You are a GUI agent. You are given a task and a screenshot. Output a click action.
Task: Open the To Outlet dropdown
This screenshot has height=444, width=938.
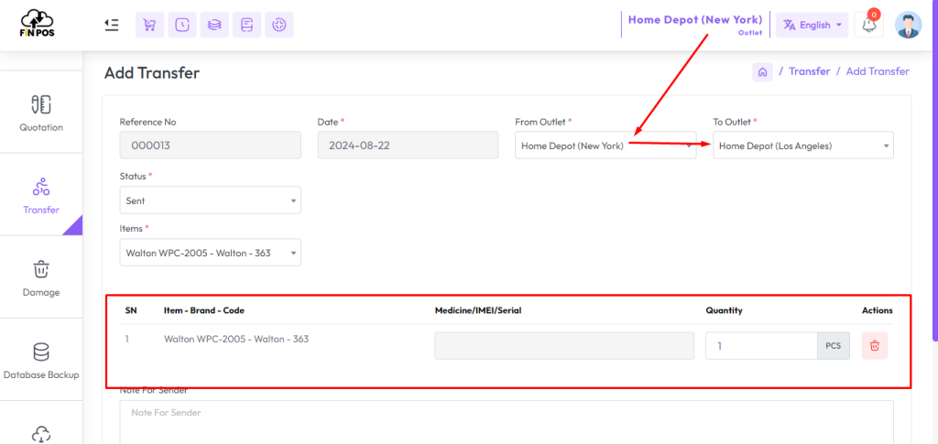click(802, 146)
